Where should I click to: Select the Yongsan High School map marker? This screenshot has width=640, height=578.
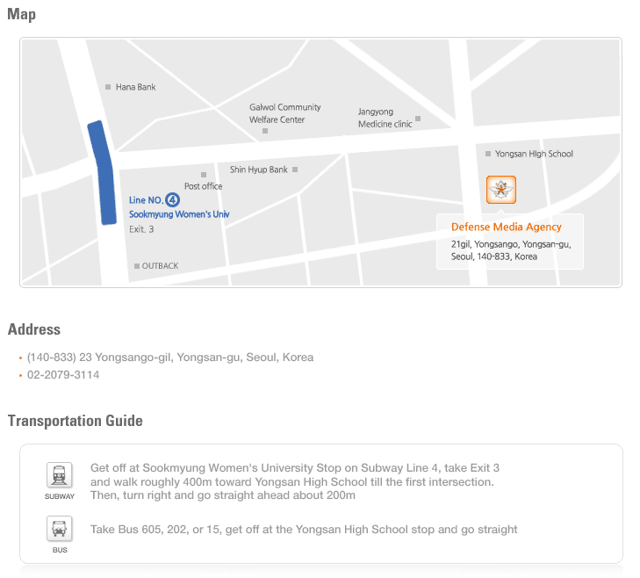pos(488,154)
